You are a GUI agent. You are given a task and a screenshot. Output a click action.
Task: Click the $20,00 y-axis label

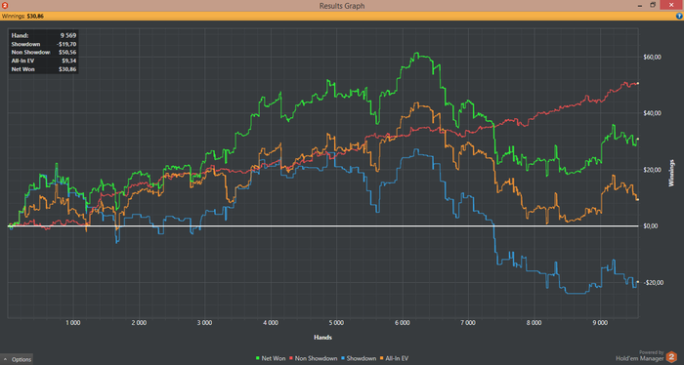pos(652,170)
